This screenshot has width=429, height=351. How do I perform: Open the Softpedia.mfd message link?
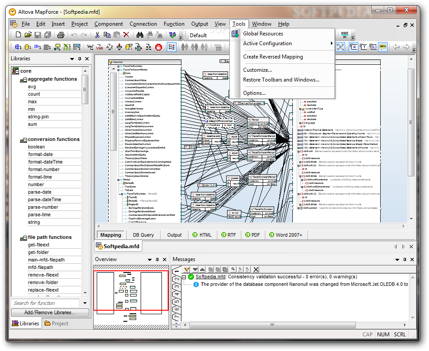(210, 277)
